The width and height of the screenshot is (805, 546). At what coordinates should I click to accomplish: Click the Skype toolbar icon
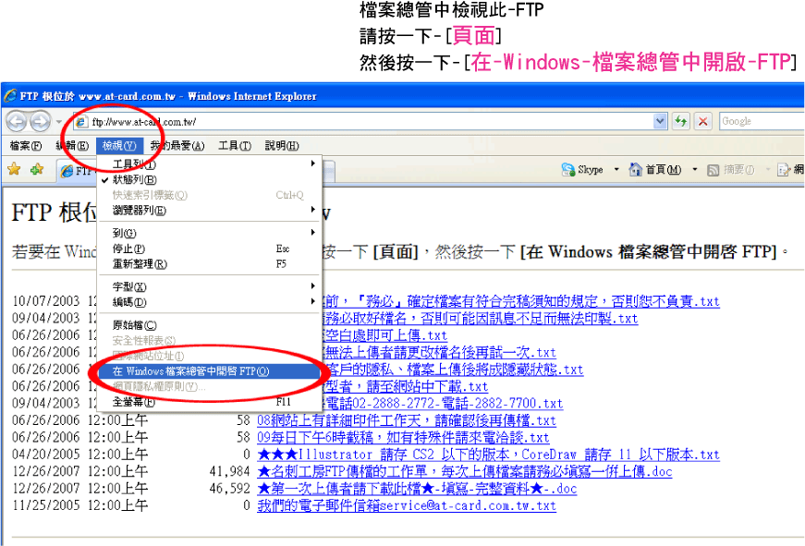coord(567,169)
